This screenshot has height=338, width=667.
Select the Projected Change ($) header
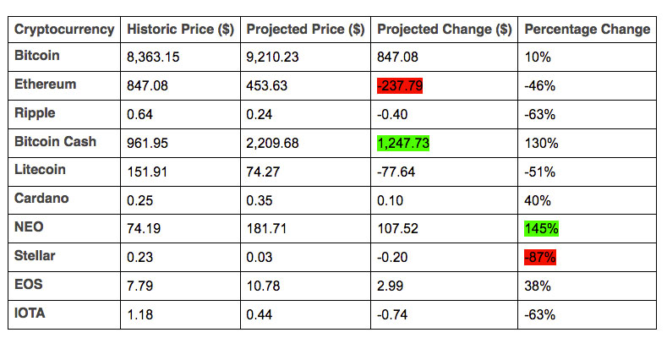point(444,30)
